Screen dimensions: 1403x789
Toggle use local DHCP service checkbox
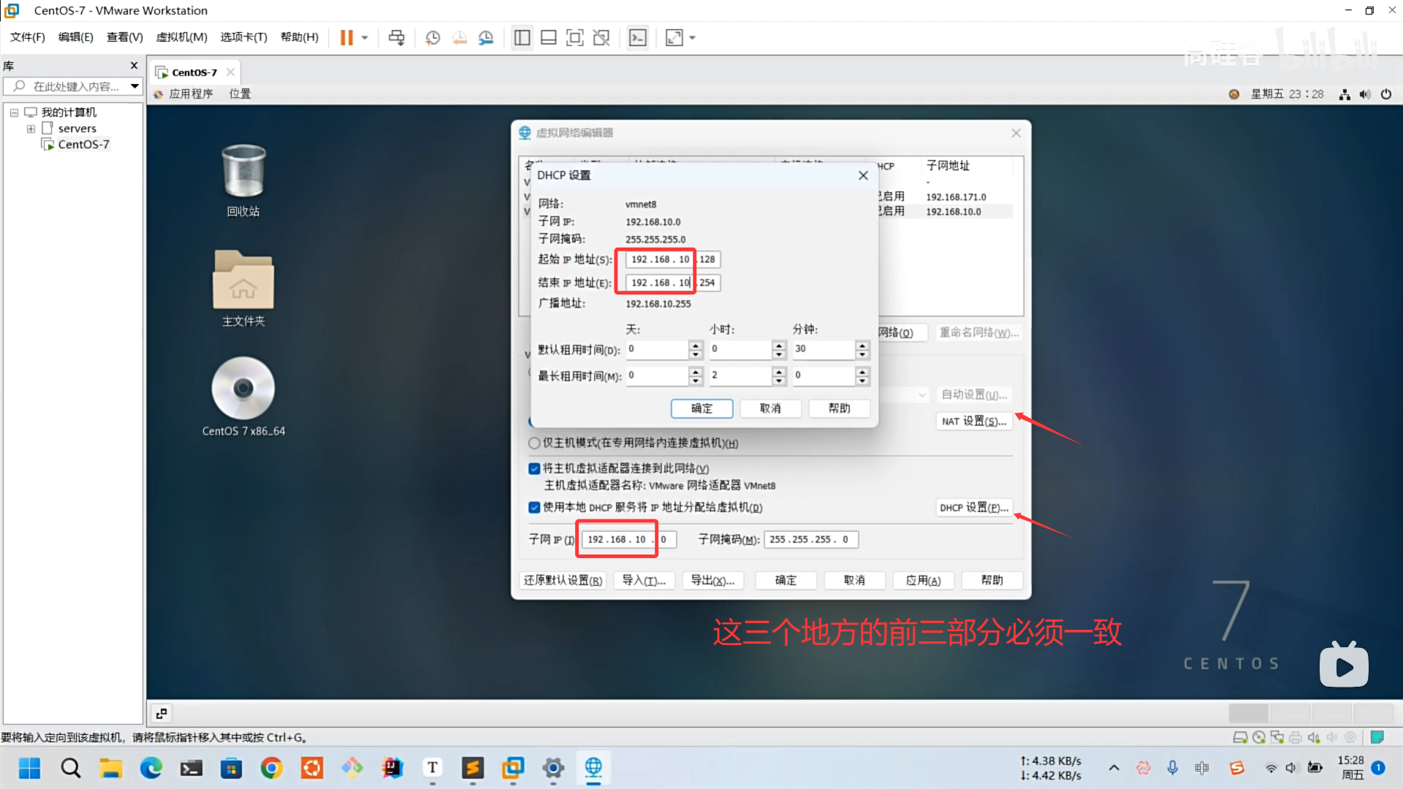click(x=534, y=508)
